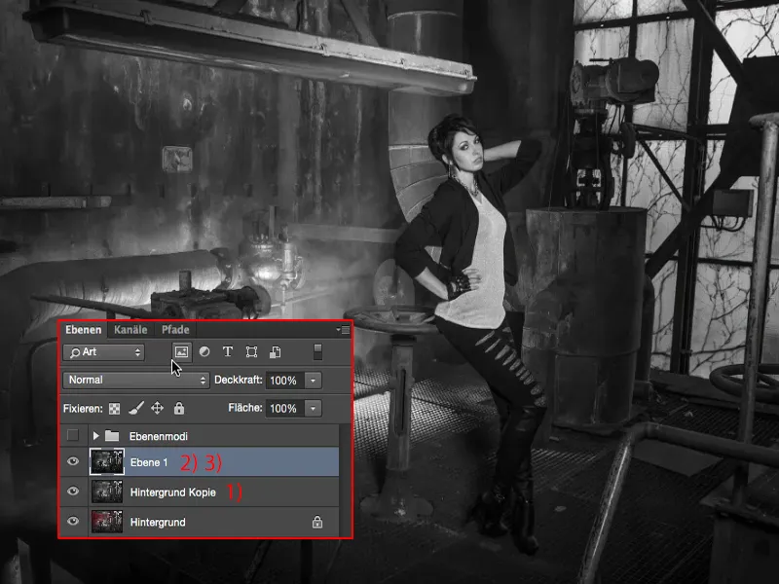The width and height of the screenshot is (779, 584).
Task: Hide the Ebene 1 layer eye
Action: point(73,461)
